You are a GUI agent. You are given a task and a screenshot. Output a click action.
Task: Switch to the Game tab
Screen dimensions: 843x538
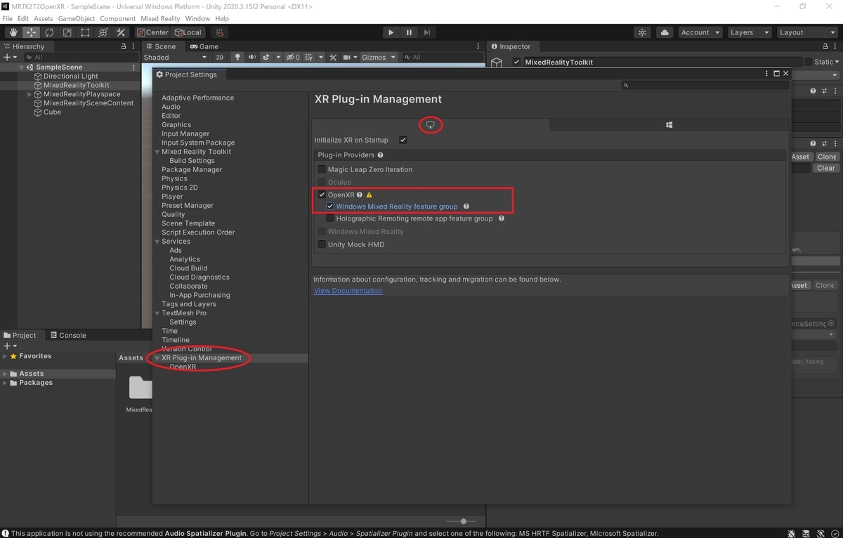click(x=204, y=46)
